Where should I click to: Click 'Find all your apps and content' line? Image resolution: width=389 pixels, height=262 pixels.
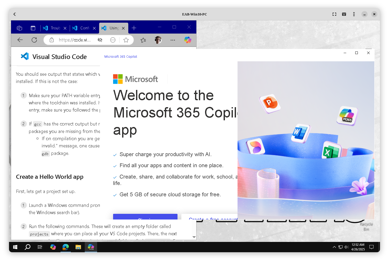pos(171,165)
